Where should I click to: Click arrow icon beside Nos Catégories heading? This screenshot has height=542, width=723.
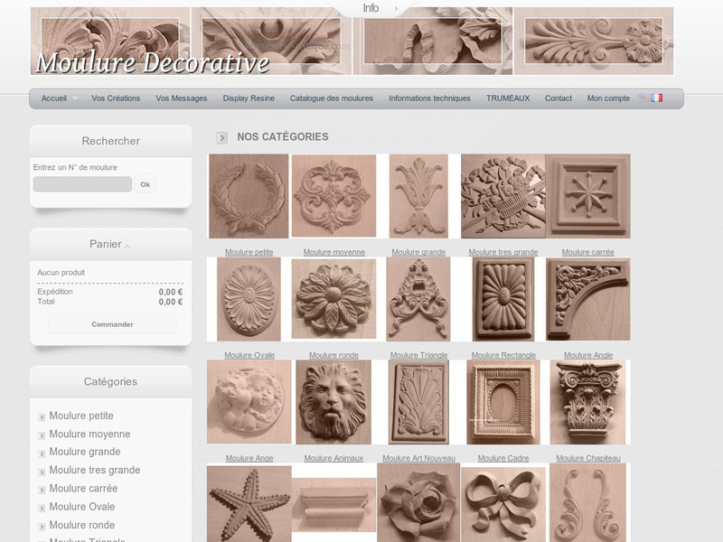pos(221,137)
